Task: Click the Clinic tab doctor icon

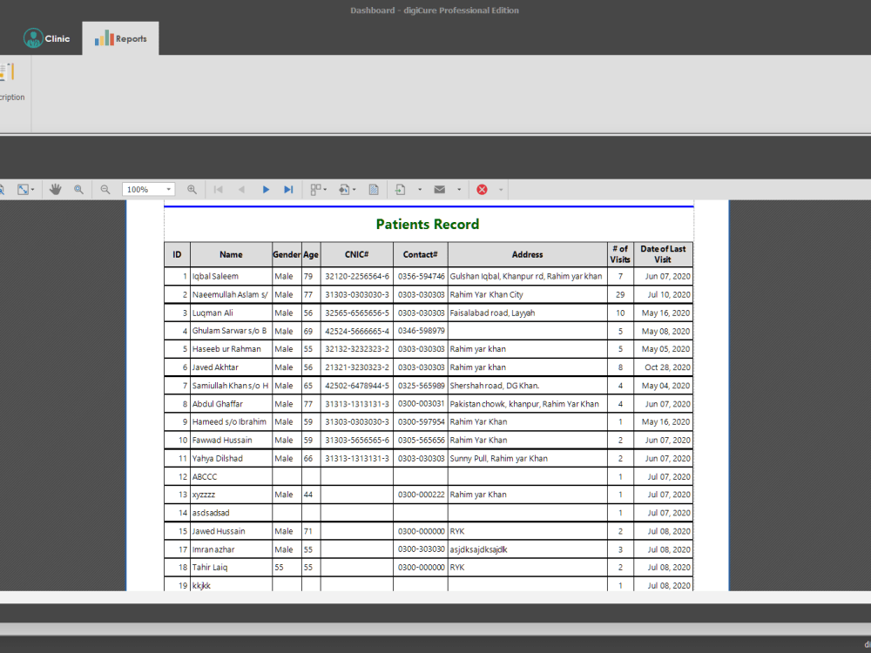Action: coord(33,37)
